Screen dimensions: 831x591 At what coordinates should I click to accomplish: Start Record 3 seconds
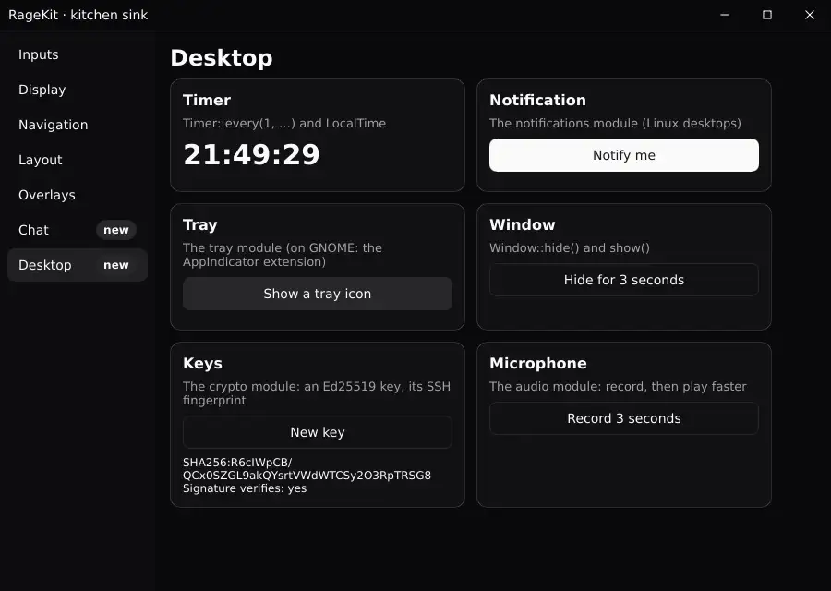tap(624, 418)
